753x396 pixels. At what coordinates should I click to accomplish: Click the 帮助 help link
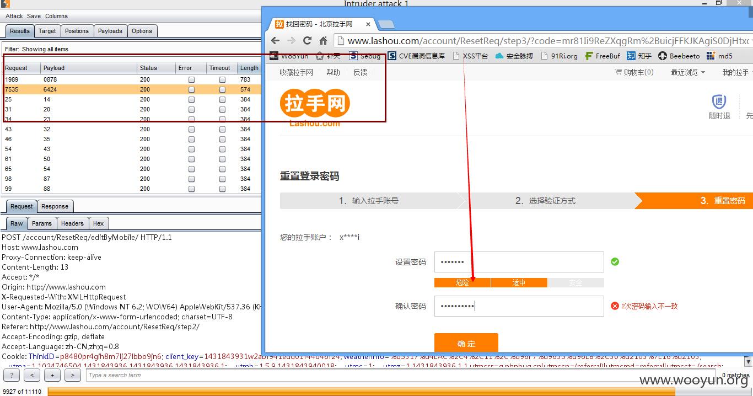(x=333, y=72)
